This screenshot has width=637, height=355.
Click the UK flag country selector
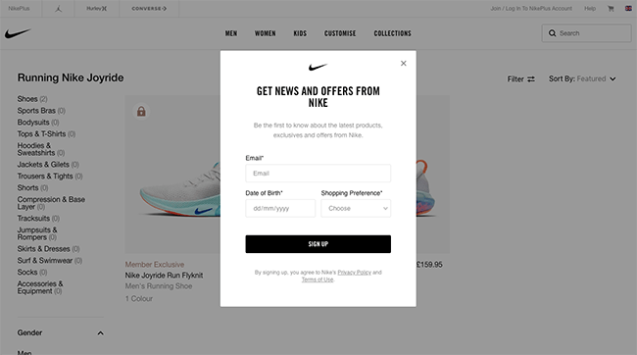pos(628,9)
